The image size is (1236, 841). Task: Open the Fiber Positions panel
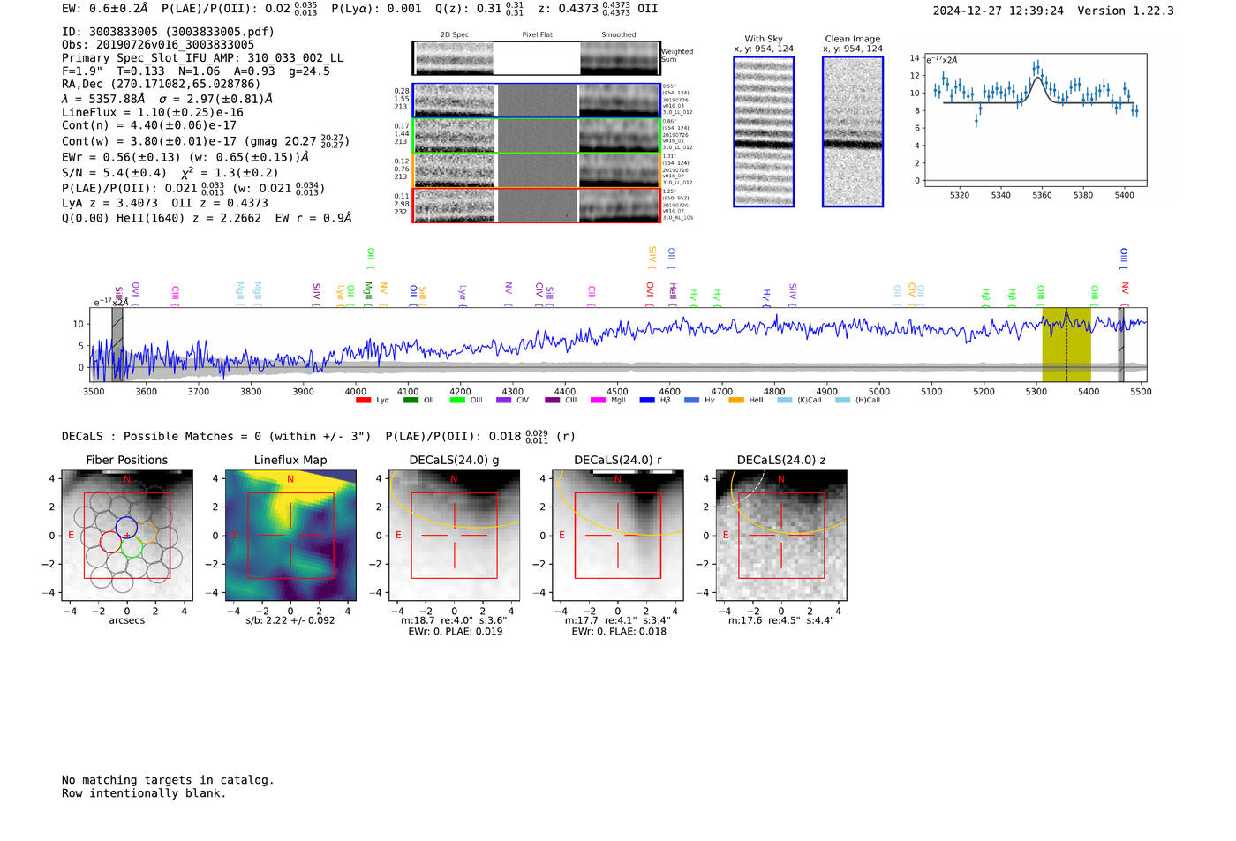click(x=127, y=536)
